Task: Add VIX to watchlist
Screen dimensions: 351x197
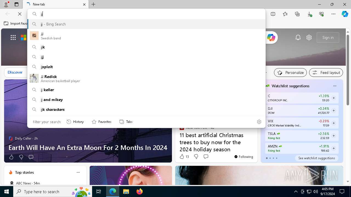Action: [334, 123]
